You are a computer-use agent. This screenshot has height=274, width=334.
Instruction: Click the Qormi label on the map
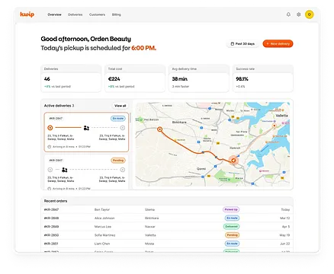pos(201,169)
